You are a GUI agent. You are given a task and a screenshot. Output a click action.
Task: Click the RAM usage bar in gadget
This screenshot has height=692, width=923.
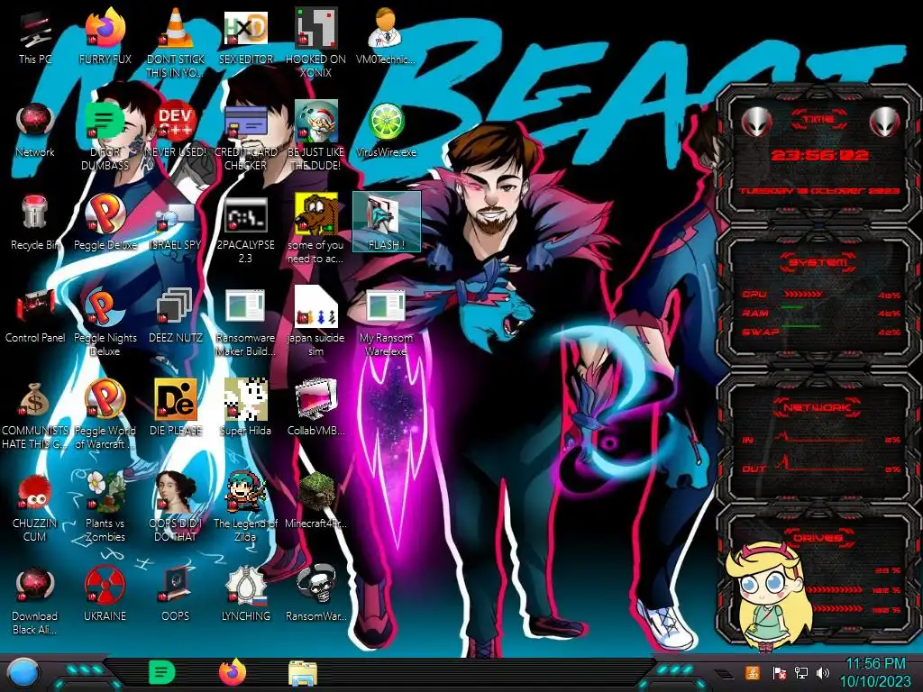pyautogui.click(x=793, y=307)
